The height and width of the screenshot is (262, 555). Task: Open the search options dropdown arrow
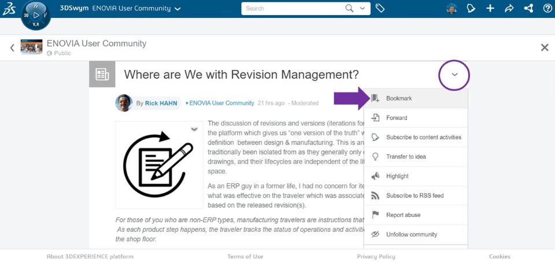(362, 9)
